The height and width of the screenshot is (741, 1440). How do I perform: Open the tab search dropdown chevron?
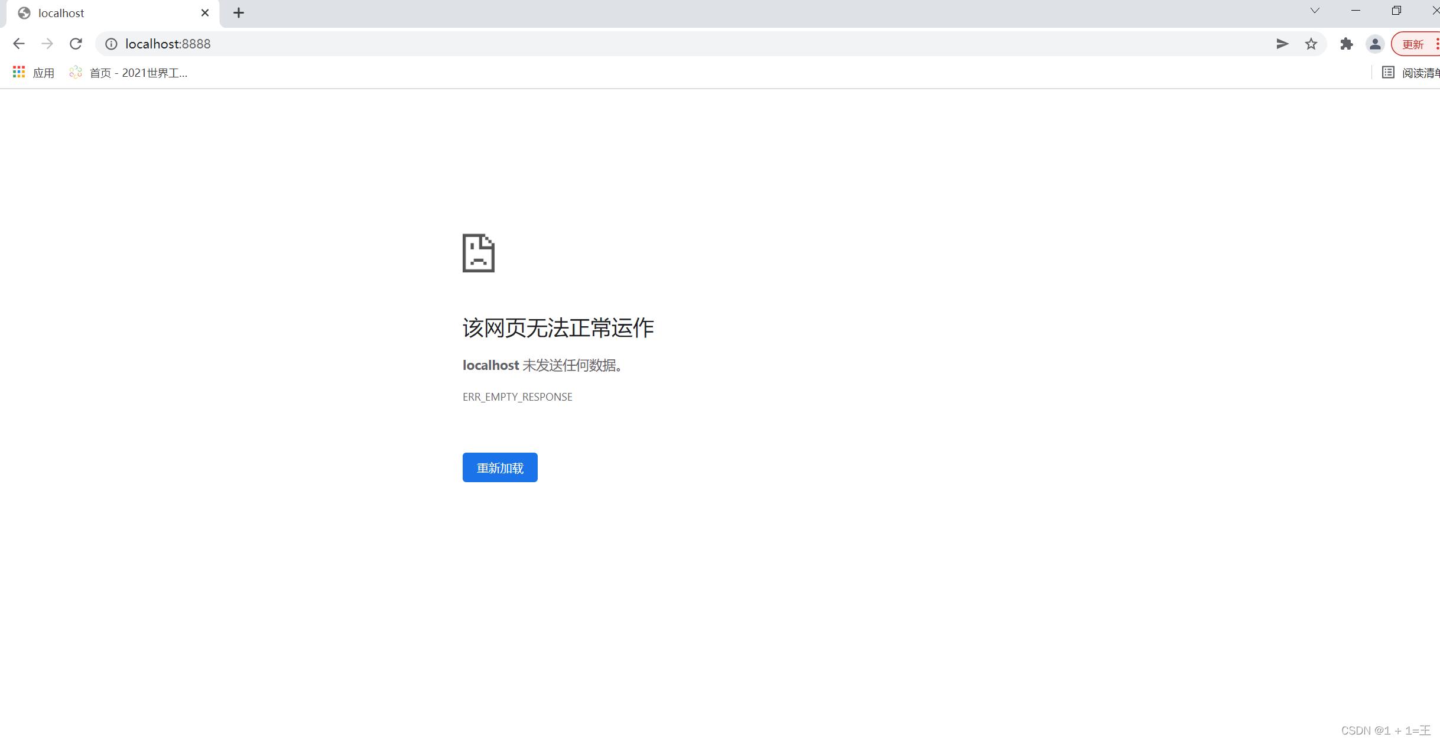(x=1315, y=11)
